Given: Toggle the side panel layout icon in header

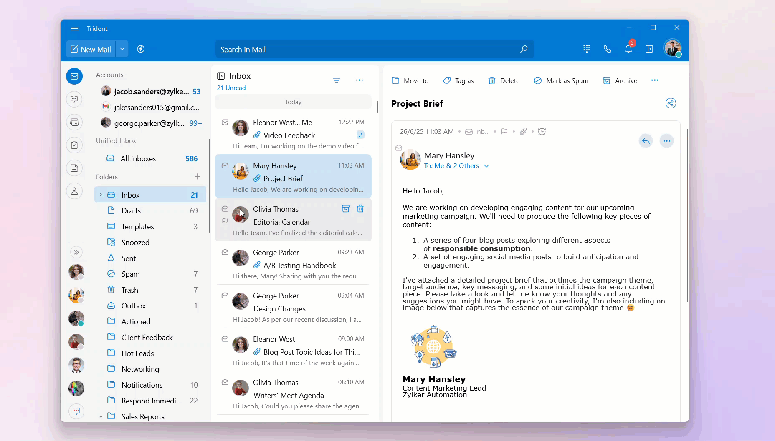Looking at the screenshot, I should [649, 49].
